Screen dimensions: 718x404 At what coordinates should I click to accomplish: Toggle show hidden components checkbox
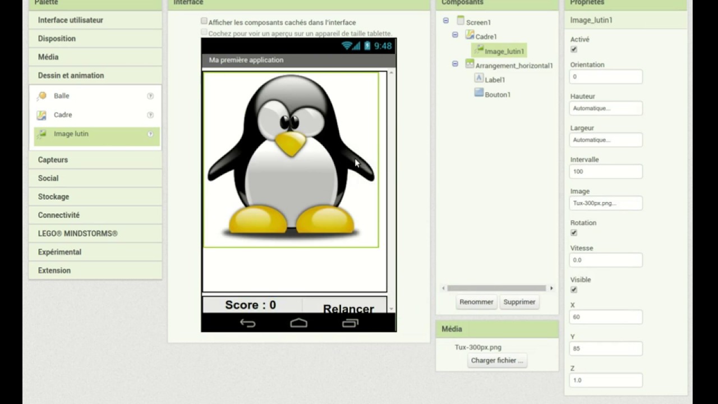pyautogui.click(x=204, y=21)
